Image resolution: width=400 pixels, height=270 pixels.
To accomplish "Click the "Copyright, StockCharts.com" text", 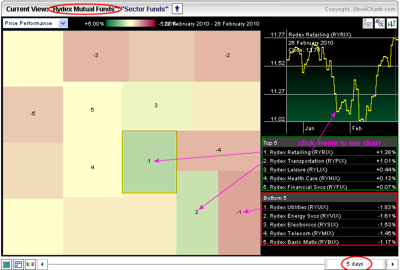I will [x=360, y=9].
